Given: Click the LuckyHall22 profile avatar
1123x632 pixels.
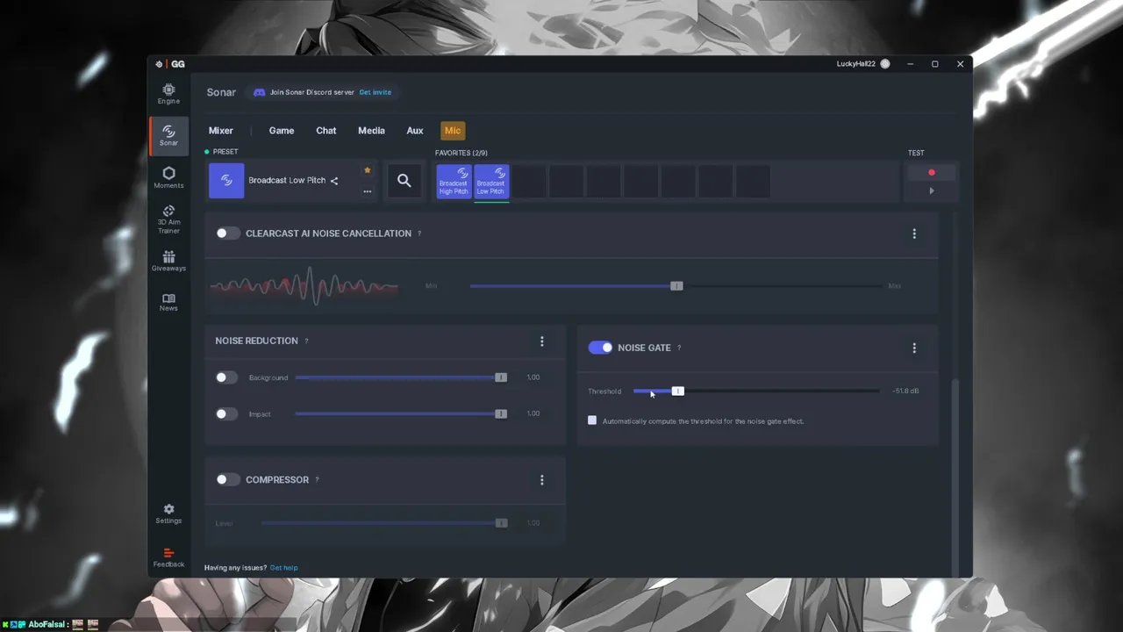Looking at the screenshot, I should (885, 64).
